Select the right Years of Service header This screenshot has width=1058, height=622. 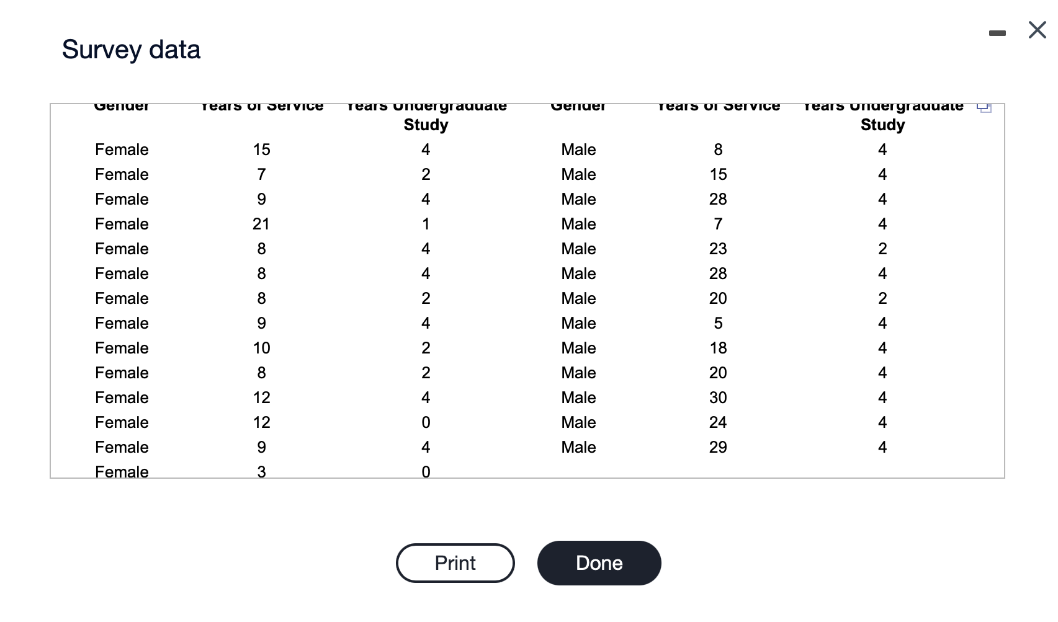[719, 105]
